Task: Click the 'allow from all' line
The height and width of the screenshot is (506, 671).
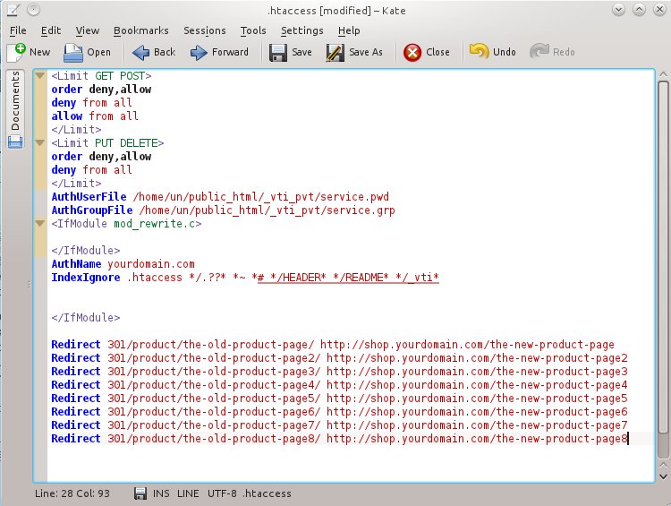Action: pos(95,116)
